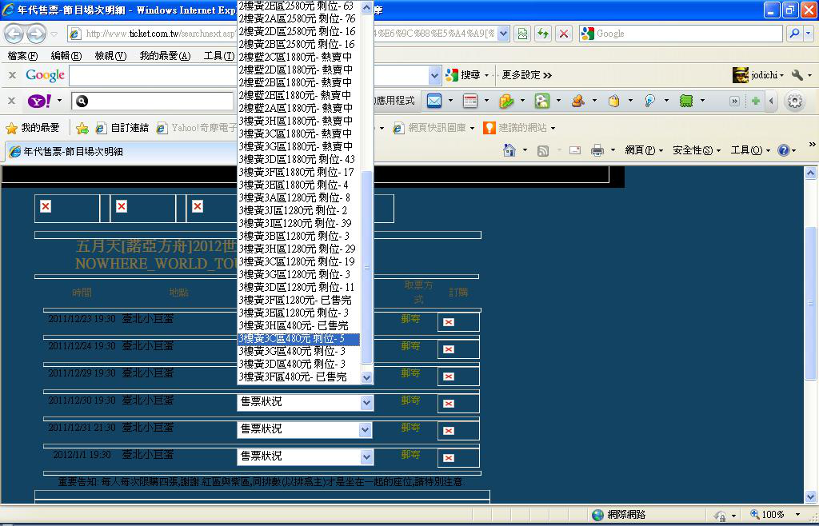Select option 3樓黃3H區1280元 剩位- 29

pos(299,249)
